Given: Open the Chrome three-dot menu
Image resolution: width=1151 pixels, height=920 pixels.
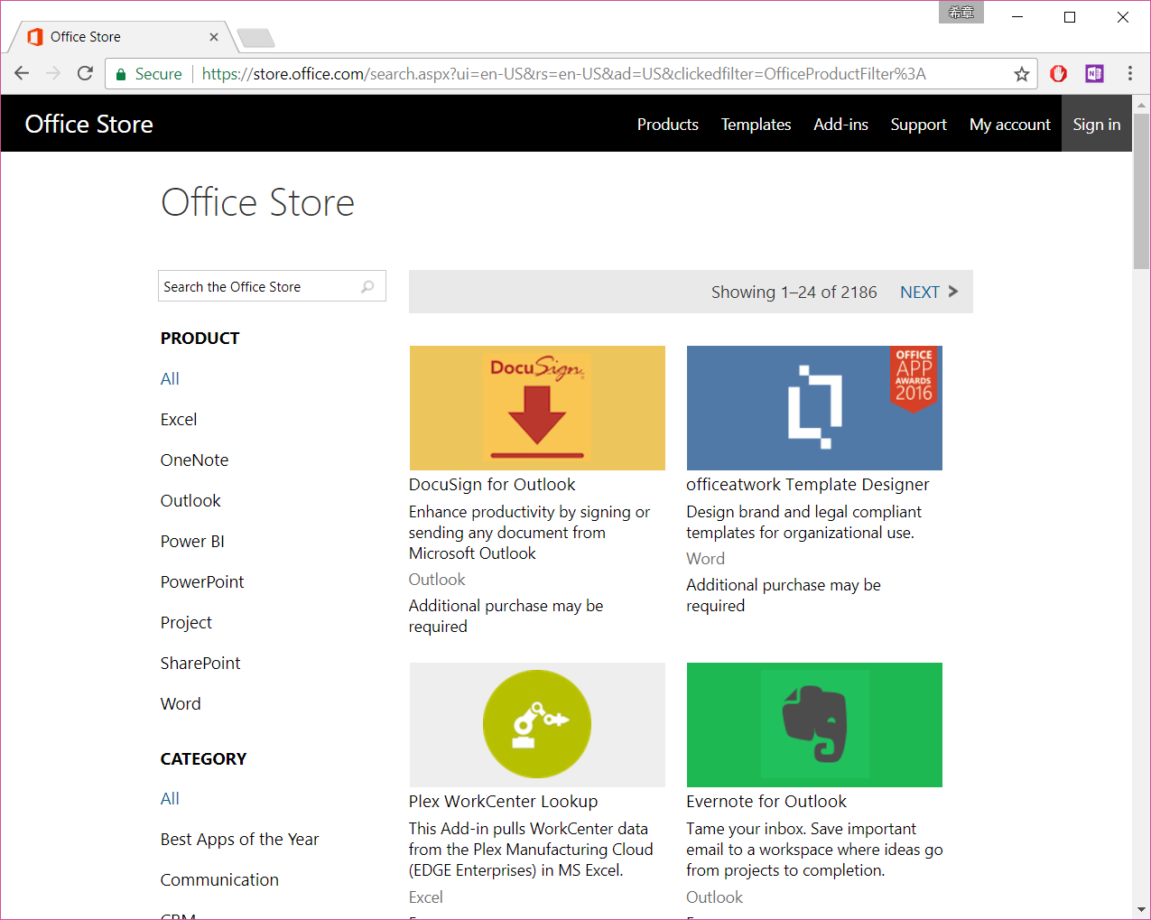Looking at the screenshot, I should (x=1129, y=73).
